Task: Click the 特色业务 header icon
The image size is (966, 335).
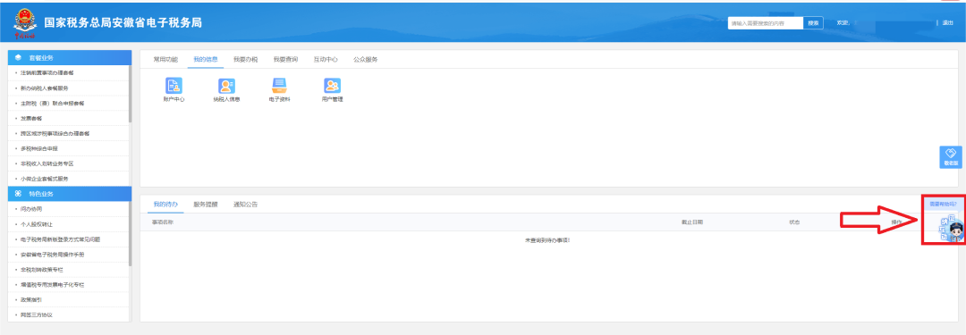Action: click(19, 194)
